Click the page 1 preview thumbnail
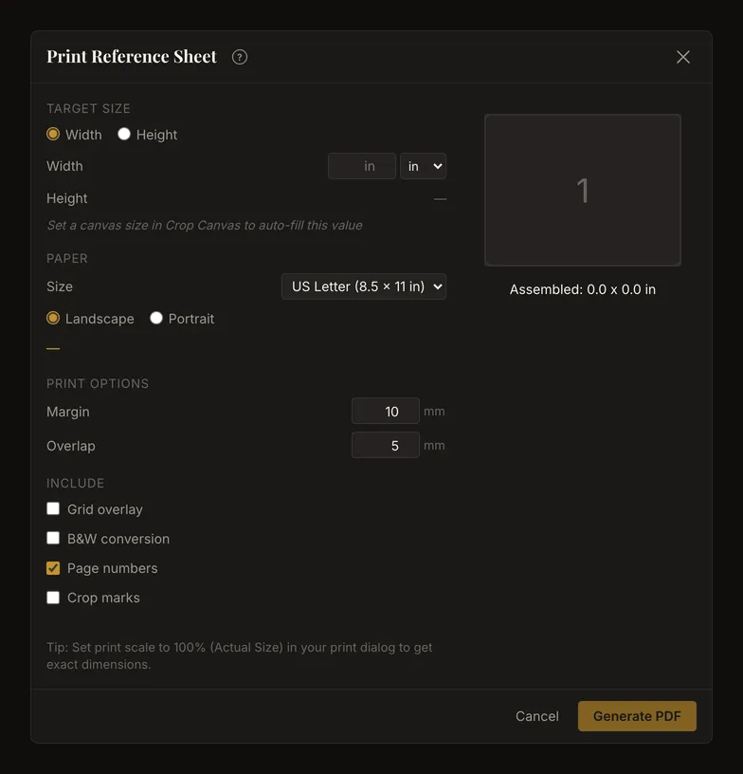Screen dimensions: 743x774 pyautogui.click(x=583, y=190)
